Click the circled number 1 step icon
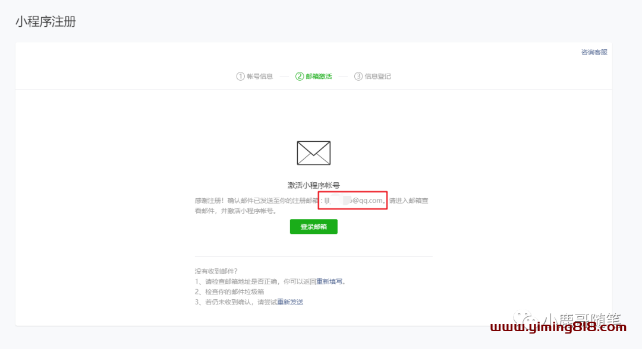The height and width of the screenshot is (349, 642). pos(240,77)
